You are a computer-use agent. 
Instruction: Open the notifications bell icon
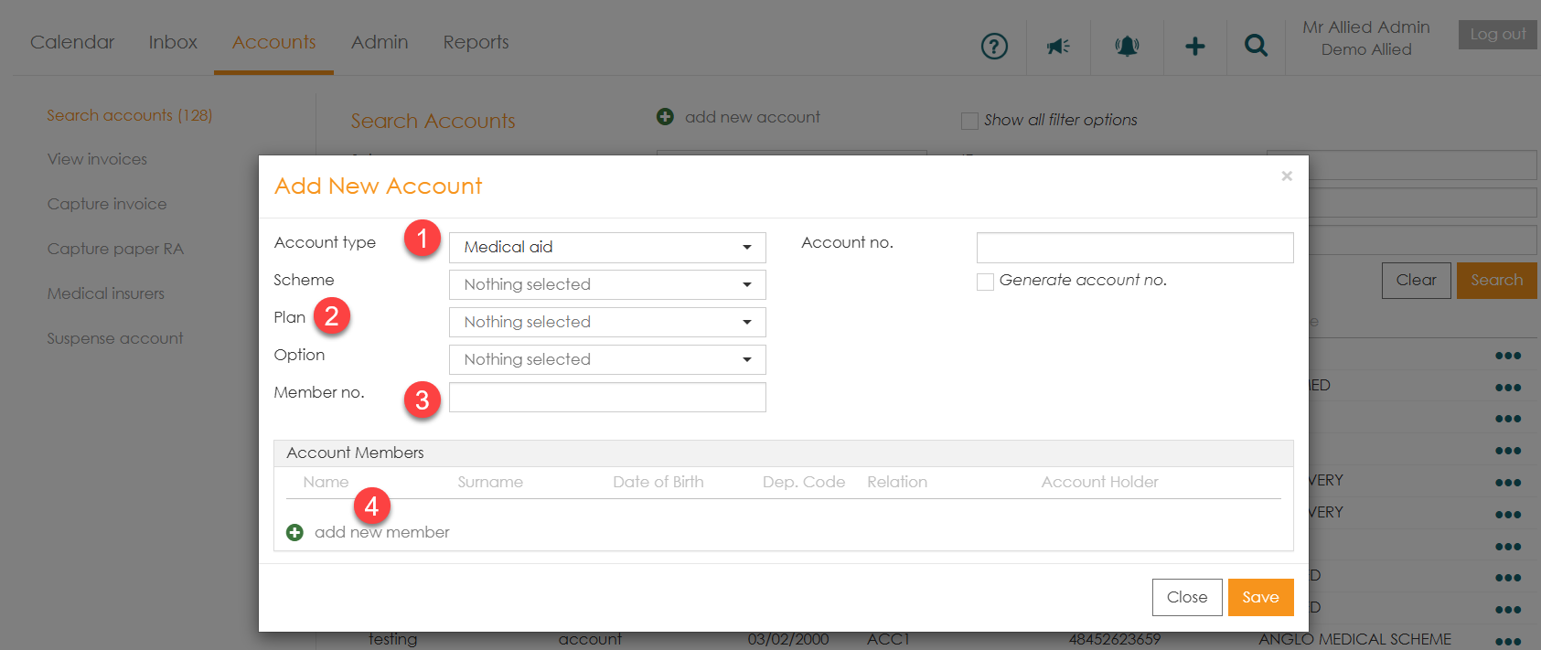point(1127,46)
